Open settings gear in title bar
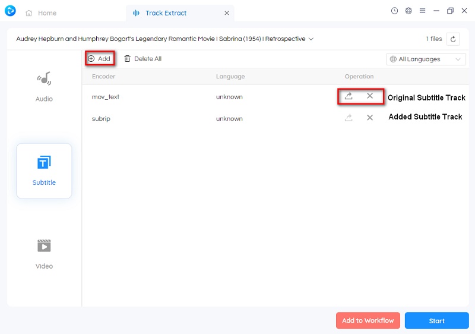Viewport: 475px width, 334px height. click(x=408, y=11)
